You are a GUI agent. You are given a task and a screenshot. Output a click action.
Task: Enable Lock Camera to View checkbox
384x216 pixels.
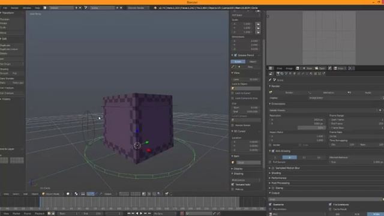pyautogui.click(x=233, y=98)
